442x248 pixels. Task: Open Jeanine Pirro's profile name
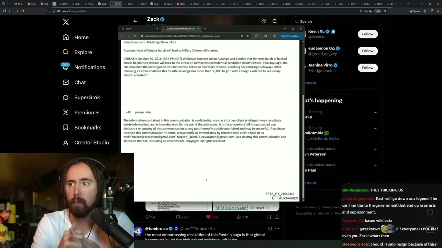click(x=320, y=65)
